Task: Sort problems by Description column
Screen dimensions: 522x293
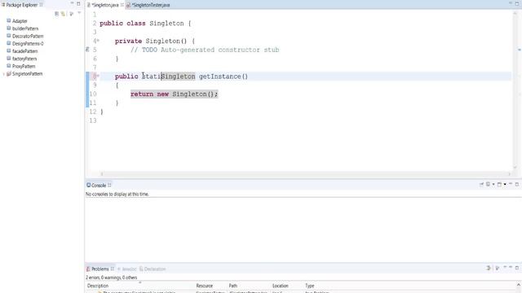Action: 98,286
